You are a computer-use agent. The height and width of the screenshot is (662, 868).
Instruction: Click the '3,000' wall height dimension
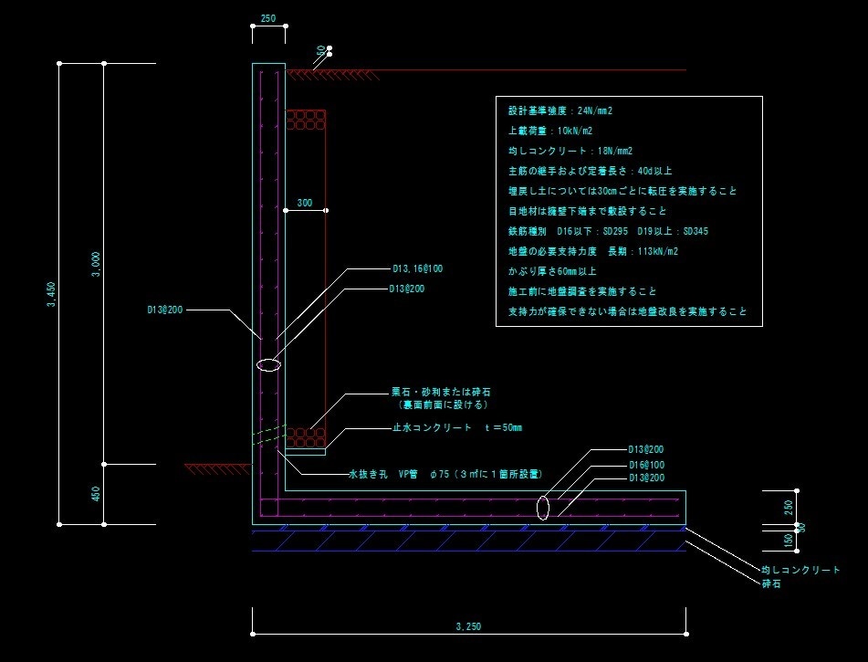click(96, 265)
